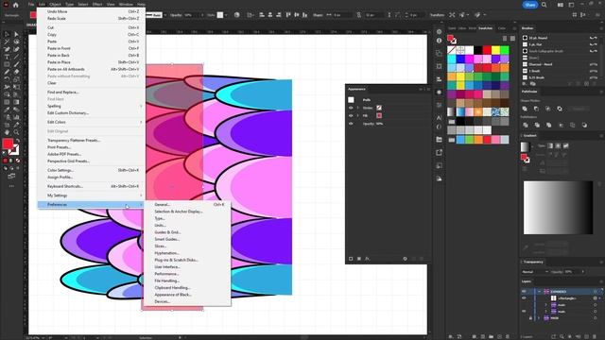Click the Share button
This screenshot has height=340, width=605.
click(x=530, y=5)
